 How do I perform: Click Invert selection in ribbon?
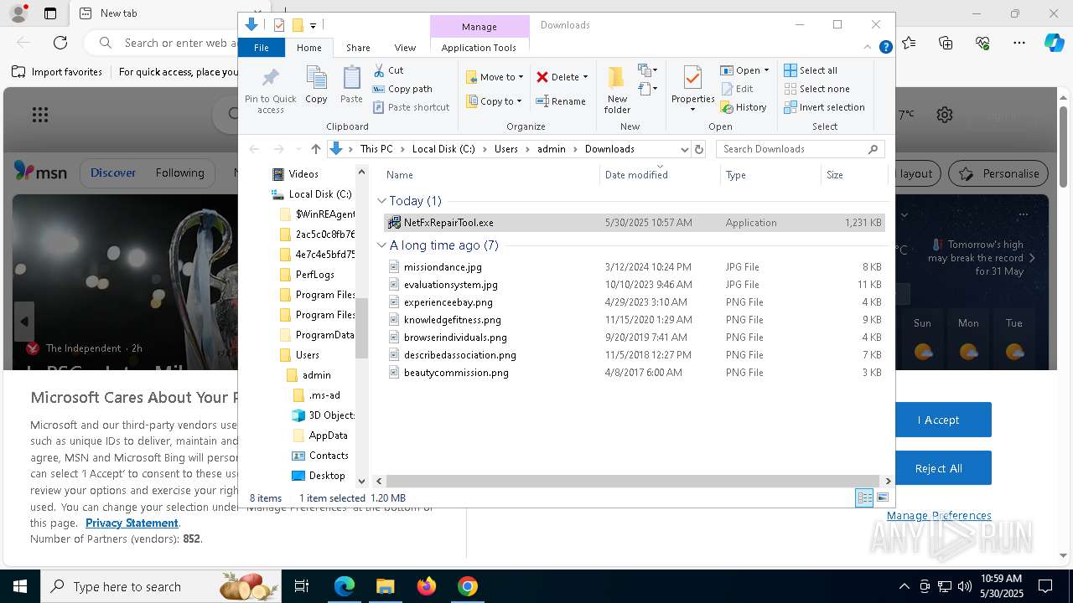[824, 107]
